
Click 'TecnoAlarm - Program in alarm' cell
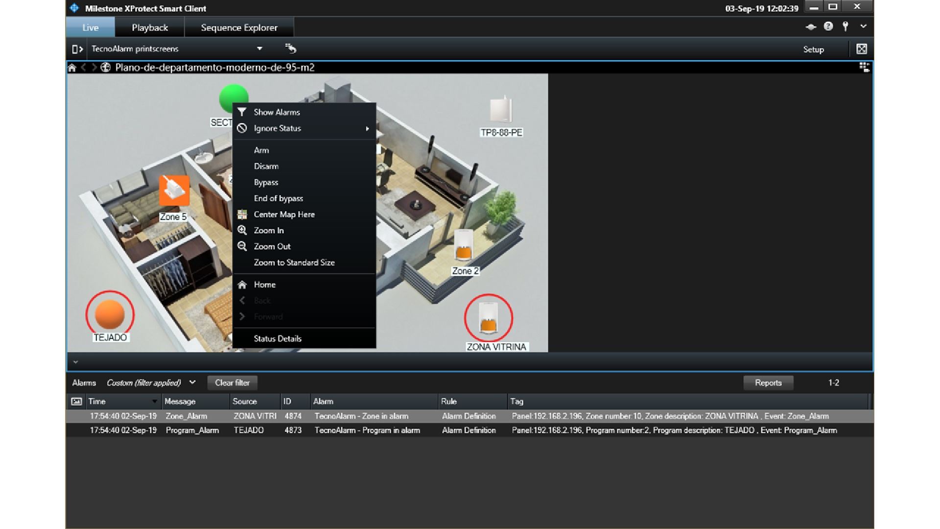[x=367, y=431]
